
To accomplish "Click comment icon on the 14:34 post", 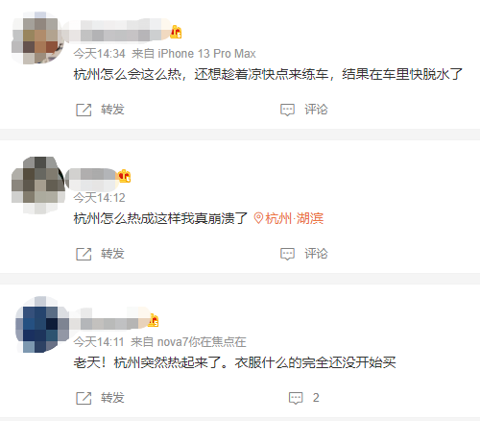I will [287, 110].
